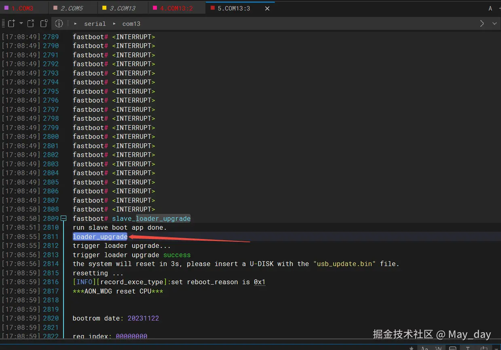Close the 5.COM13:3 tab

[x=267, y=8]
